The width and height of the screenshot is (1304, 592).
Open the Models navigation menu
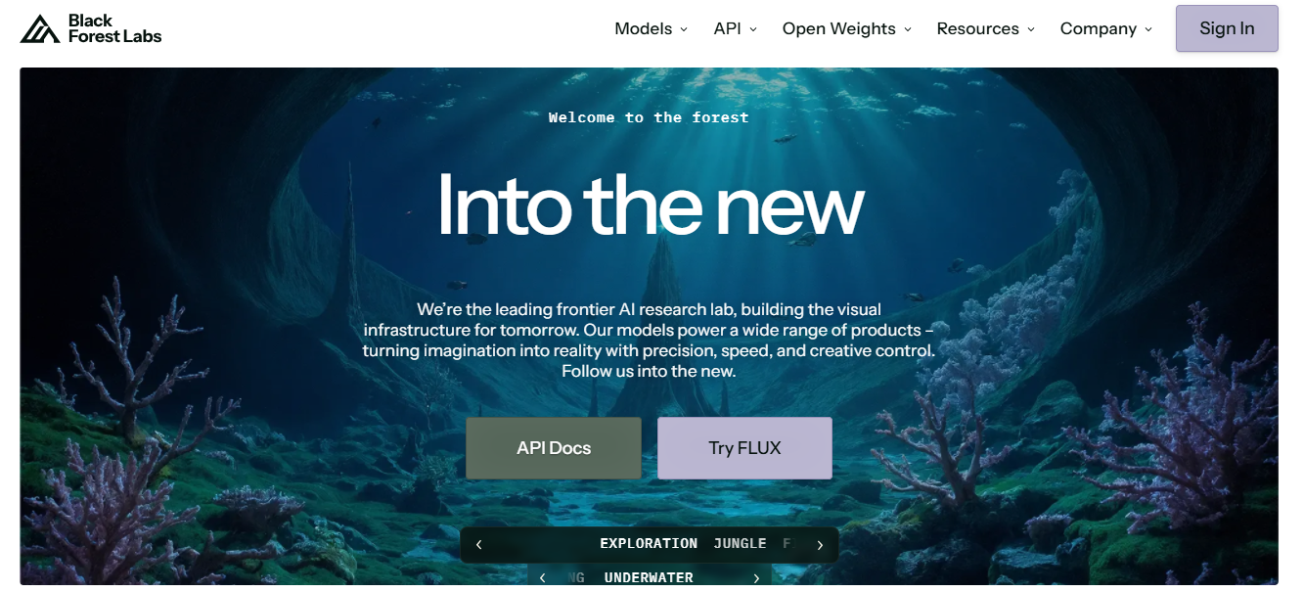click(651, 28)
